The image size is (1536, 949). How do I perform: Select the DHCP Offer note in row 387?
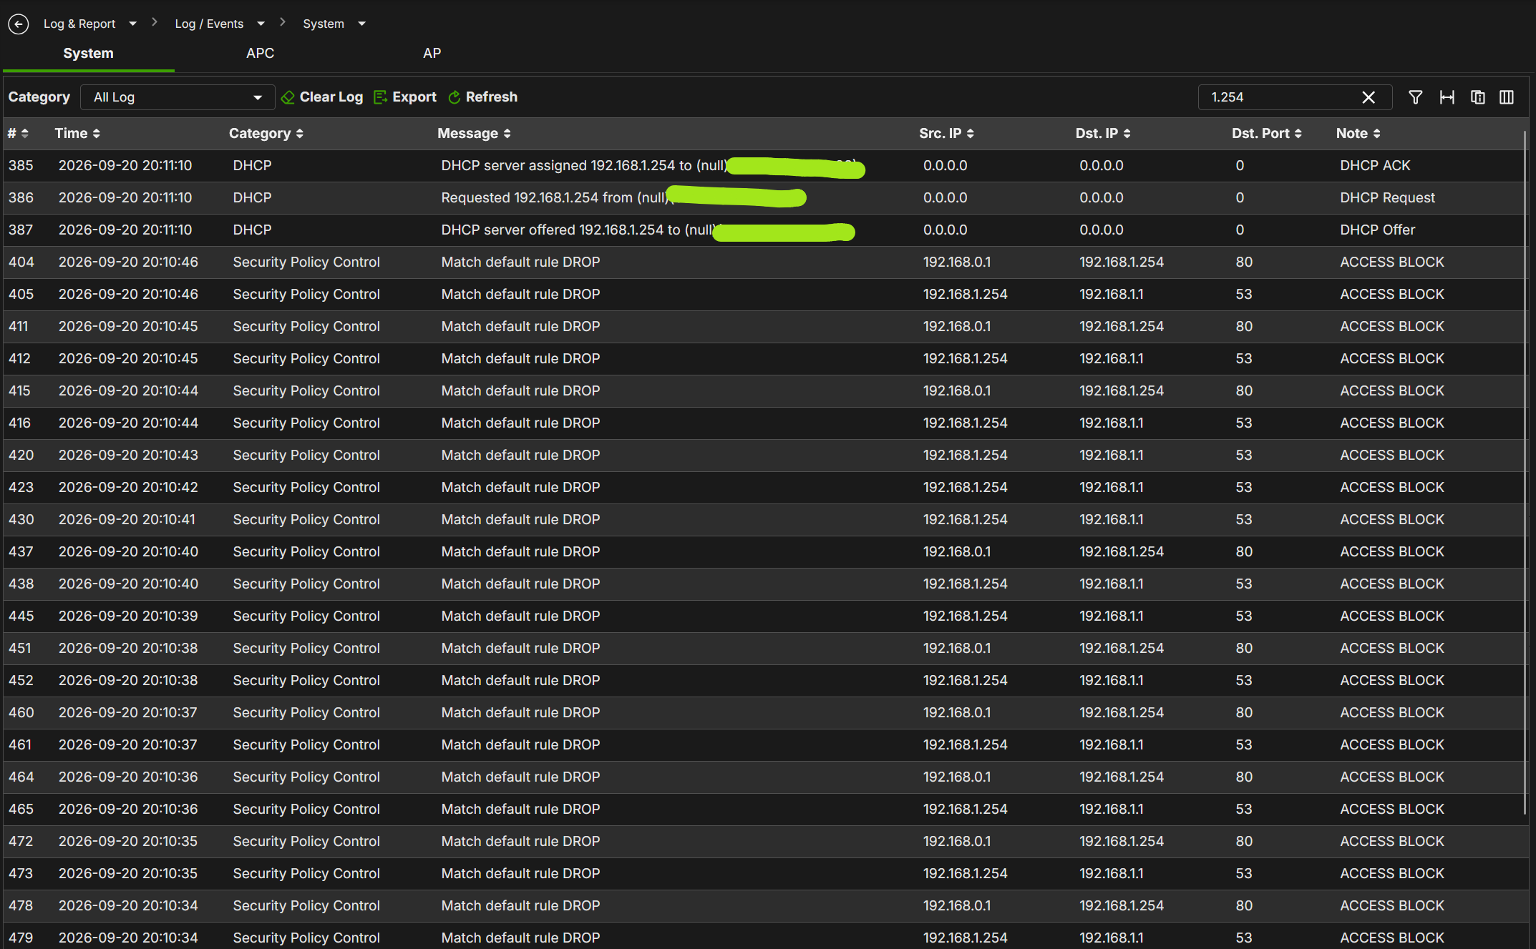[x=1377, y=230]
